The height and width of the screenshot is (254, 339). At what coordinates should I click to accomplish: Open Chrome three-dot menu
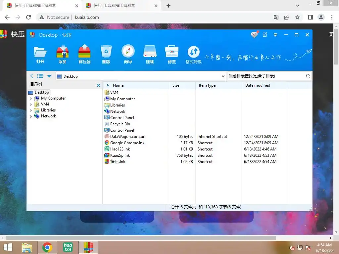(x=332, y=17)
